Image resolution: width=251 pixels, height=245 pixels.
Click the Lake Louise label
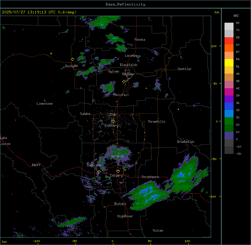(x=5, y=141)
